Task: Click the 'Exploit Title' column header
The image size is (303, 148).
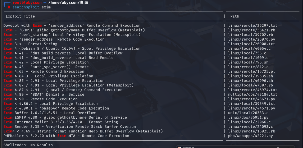Action: pyautogui.click(x=20, y=16)
